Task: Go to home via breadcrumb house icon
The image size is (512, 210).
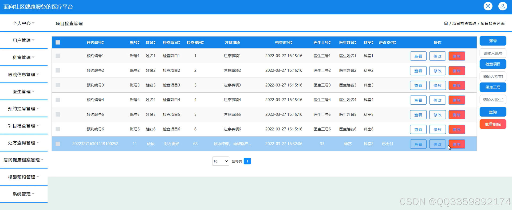Action: pos(446,23)
